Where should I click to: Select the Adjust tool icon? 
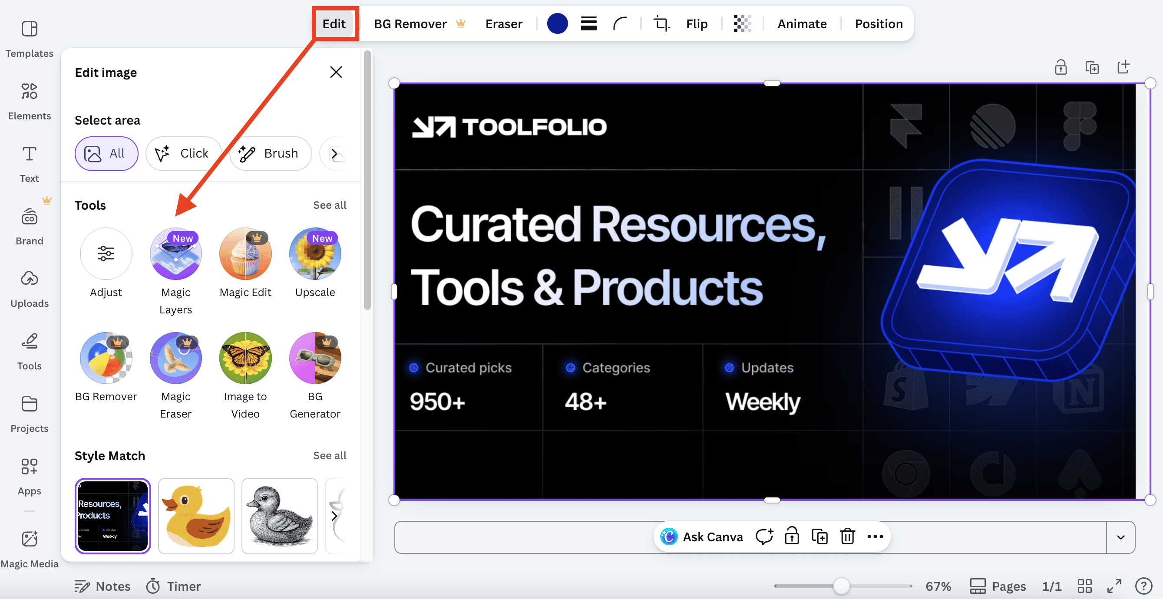click(x=106, y=254)
